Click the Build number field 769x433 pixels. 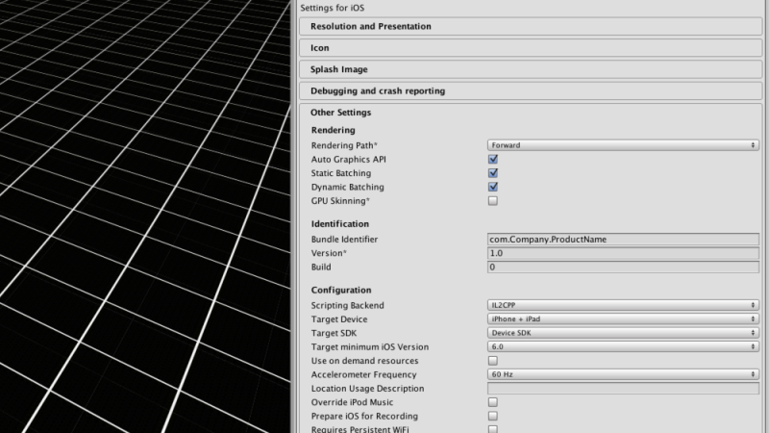point(623,267)
